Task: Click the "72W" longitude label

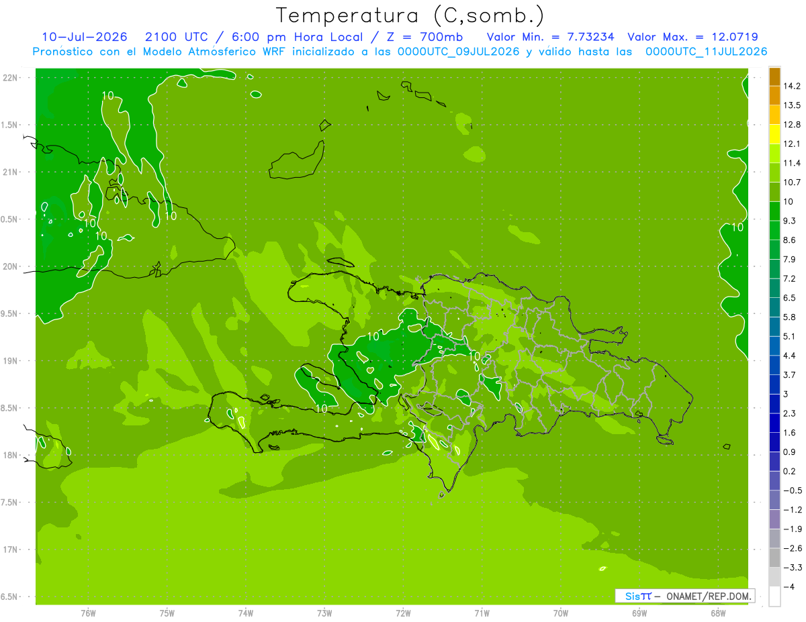Action: 403,613
